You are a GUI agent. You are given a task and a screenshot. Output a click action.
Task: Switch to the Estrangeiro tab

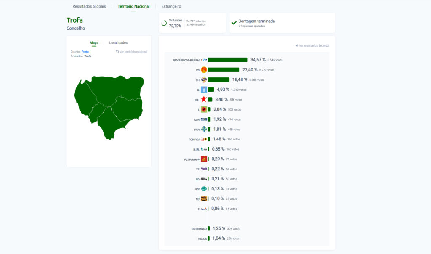pyautogui.click(x=171, y=6)
